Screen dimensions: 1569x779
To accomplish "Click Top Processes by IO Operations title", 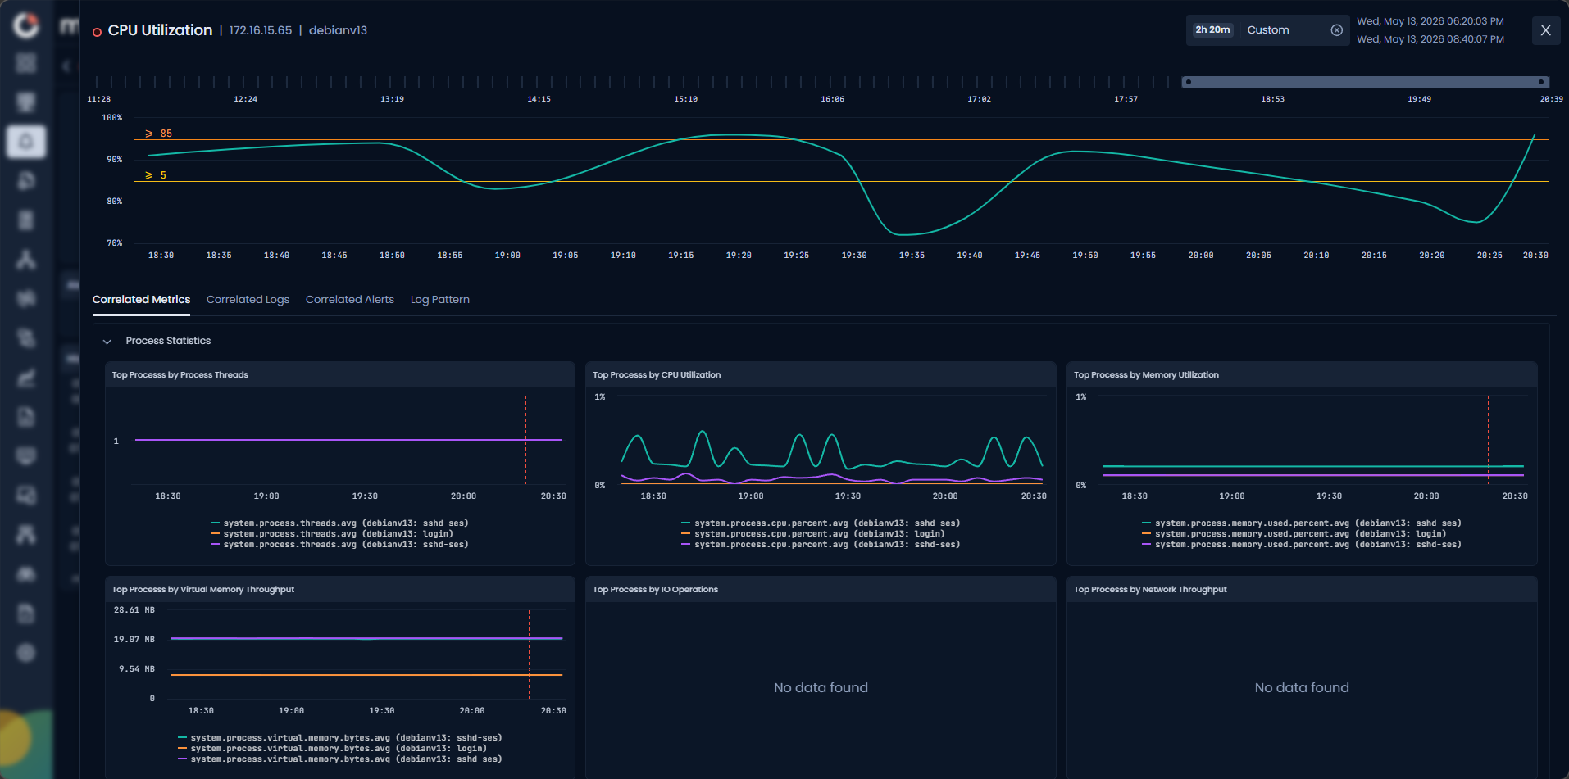I will pos(655,590).
